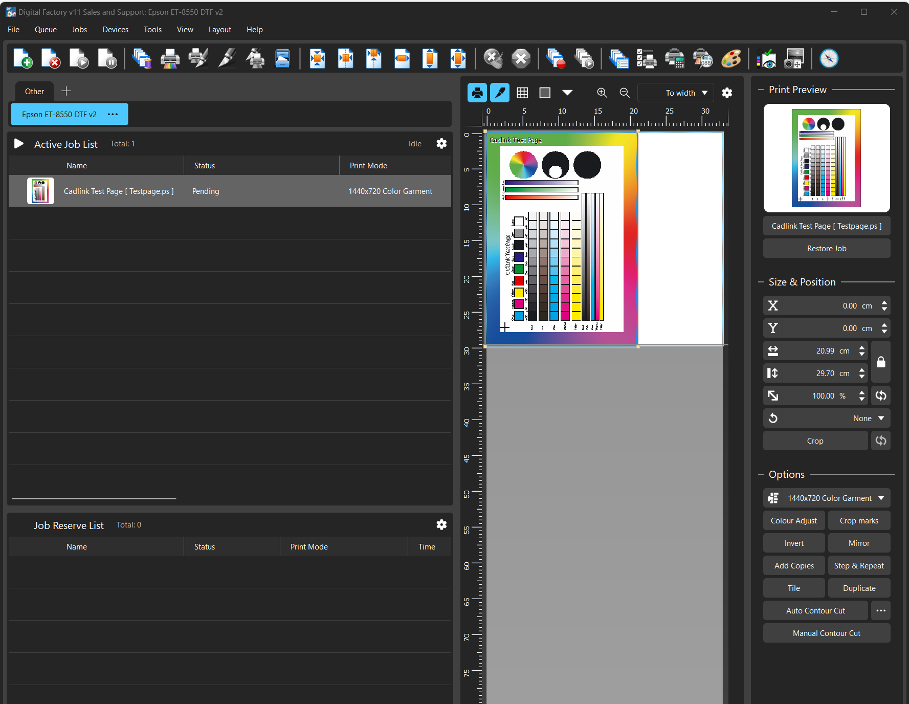This screenshot has height=704, width=909.
Task: Click the compass icon at toolbar end
Action: coord(829,58)
